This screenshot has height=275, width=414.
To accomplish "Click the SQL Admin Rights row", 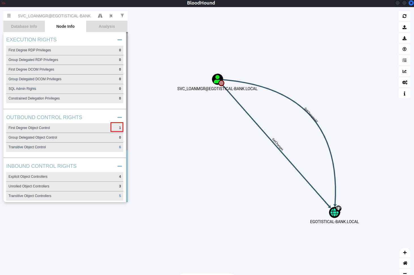I will [x=65, y=89].
